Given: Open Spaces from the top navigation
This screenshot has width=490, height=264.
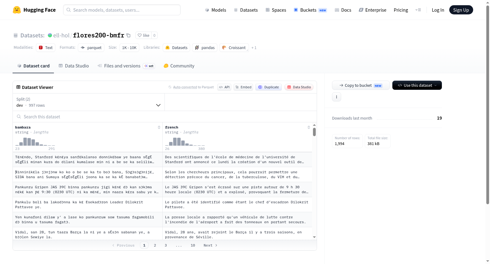Looking at the screenshot, I should 276,10.
